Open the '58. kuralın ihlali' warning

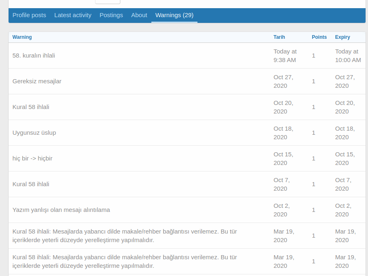click(x=34, y=56)
